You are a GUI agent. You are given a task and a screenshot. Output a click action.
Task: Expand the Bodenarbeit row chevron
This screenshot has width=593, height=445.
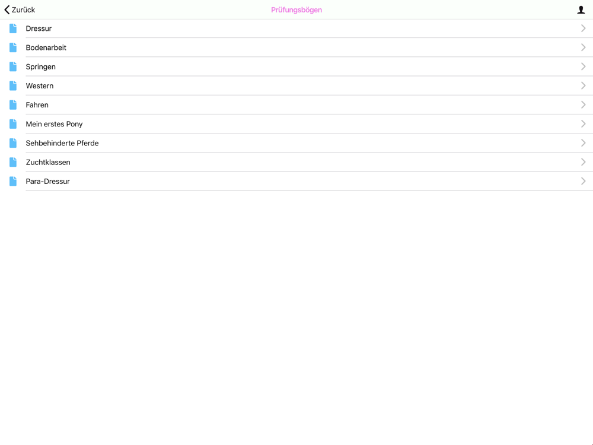pos(583,47)
